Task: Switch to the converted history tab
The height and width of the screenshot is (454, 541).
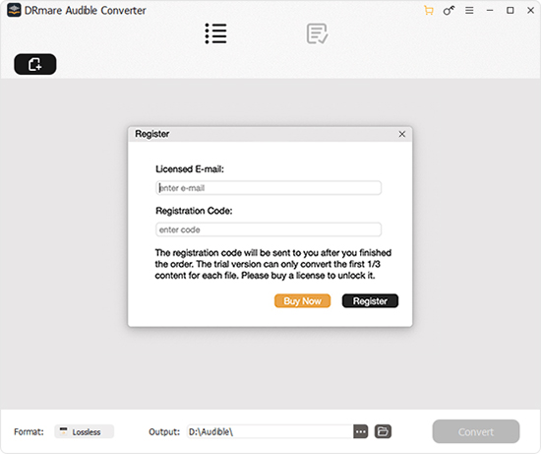Action: pos(318,33)
